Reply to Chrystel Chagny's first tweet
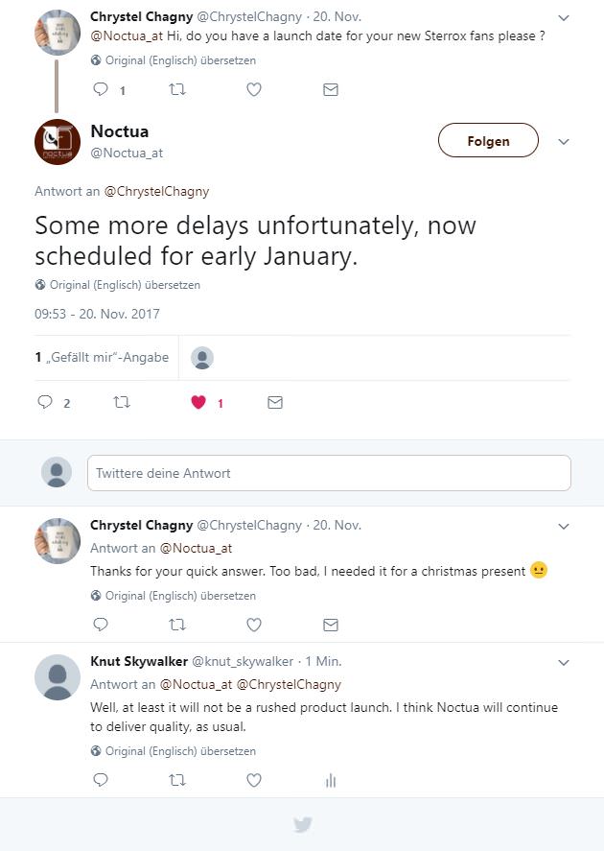Image resolution: width=604 pixels, height=851 pixels. pyautogui.click(x=101, y=89)
